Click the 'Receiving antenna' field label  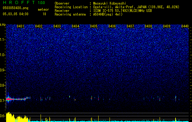click(x=70, y=14)
